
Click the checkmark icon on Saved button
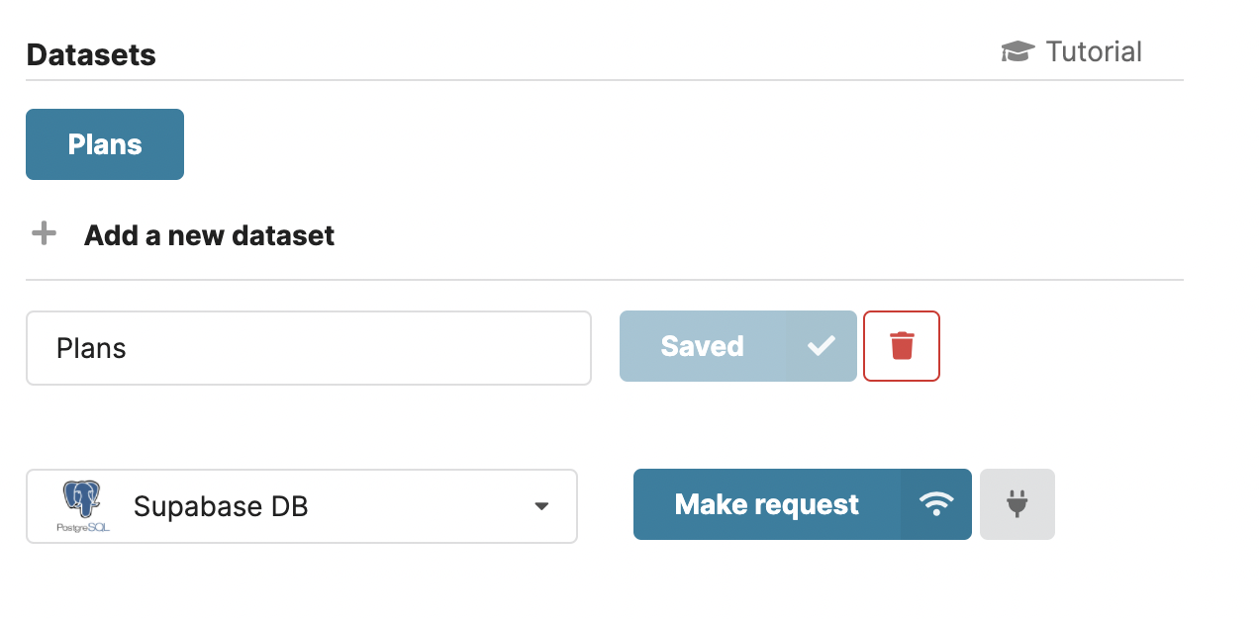822,346
